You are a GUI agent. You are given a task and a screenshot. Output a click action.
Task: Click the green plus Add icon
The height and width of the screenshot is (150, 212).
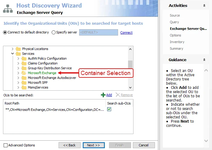point(103,95)
